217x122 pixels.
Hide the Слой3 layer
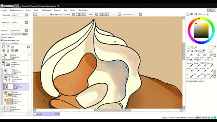tap(5, 70)
